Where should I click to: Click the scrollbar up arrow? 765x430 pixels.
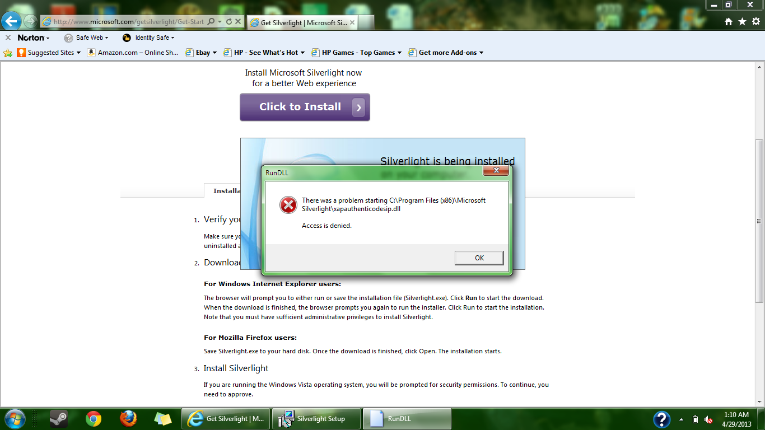tap(759, 66)
